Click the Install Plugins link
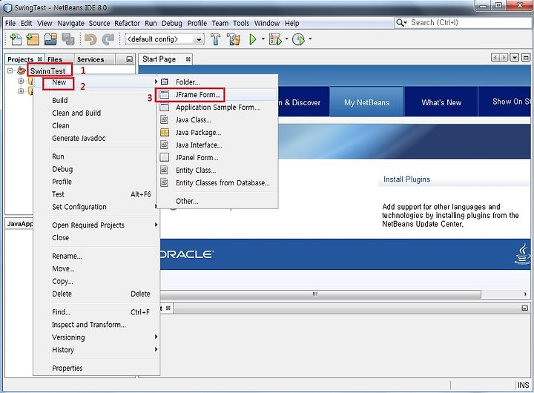Screen dimensions: 534x393 [406, 179]
